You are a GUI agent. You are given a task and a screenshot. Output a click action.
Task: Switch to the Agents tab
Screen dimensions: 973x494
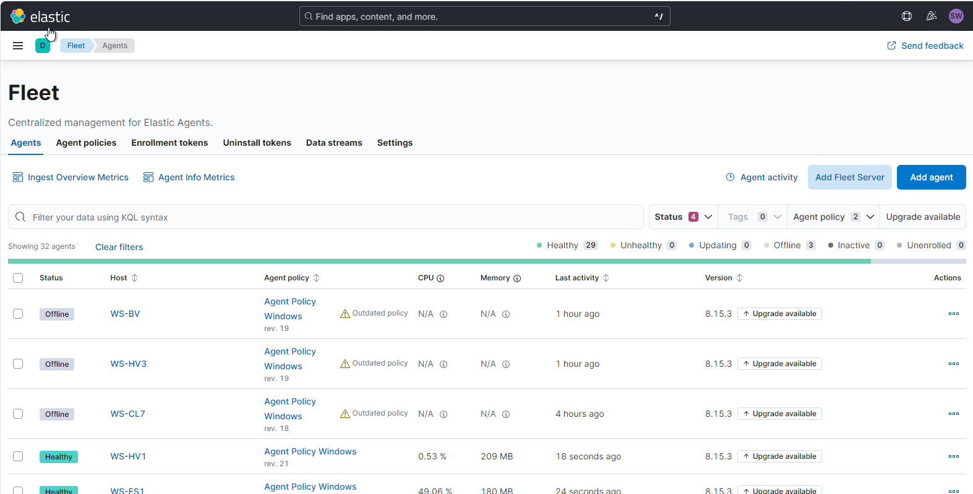coord(26,143)
